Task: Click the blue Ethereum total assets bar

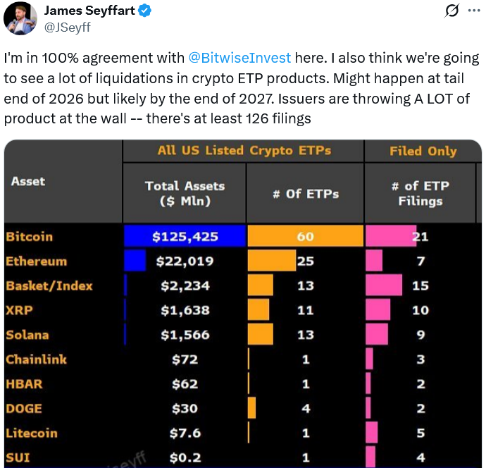Action: [x=135, y=261]
